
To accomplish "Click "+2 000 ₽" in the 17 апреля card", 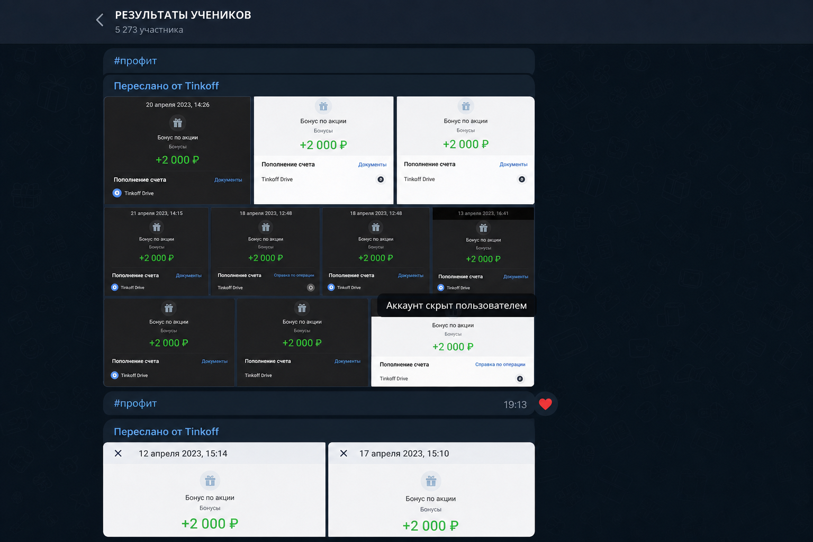I will 430,526.
